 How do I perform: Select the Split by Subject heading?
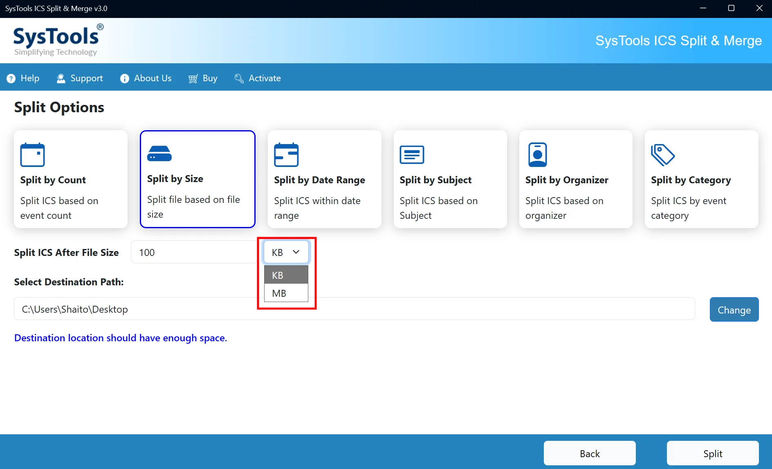435,180
